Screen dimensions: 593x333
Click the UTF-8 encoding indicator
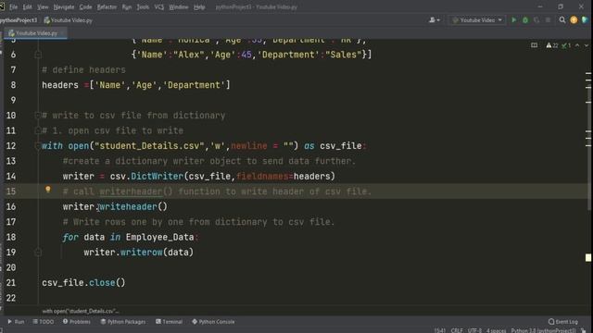pyautogui.click(x=474, y=330)
